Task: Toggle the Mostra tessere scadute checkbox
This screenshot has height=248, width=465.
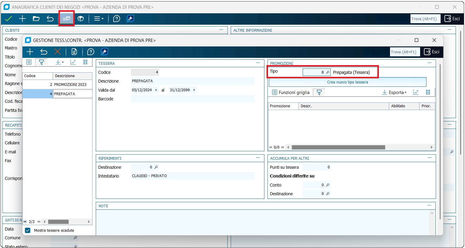Action: click(x=28, y=231)
